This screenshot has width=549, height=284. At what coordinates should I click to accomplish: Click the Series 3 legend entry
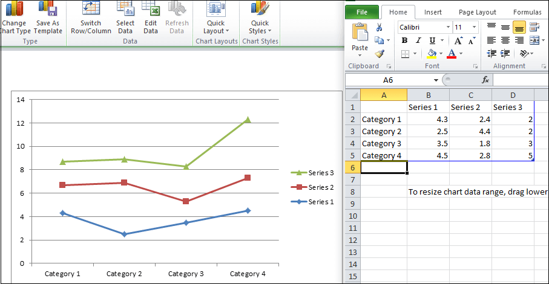312,173
